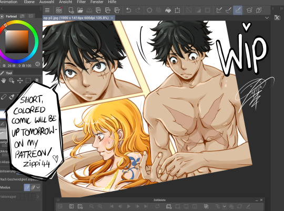Click the orange hue marker on the wheel
The image size is (284, 211).
[x=5, y=25]
